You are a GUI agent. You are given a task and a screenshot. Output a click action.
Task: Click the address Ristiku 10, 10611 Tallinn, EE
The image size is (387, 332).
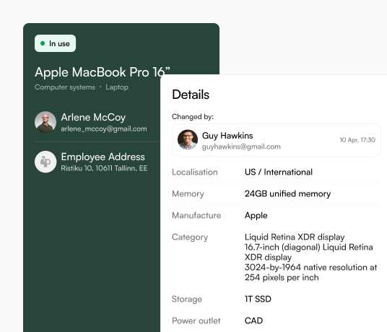[104, 168]
